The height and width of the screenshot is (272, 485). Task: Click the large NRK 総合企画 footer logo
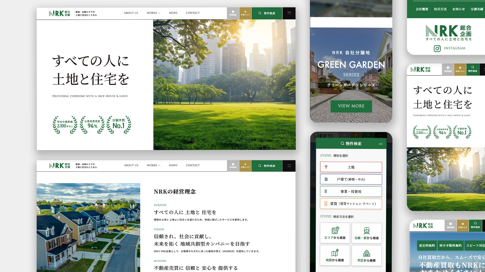(x=449, y=33)
